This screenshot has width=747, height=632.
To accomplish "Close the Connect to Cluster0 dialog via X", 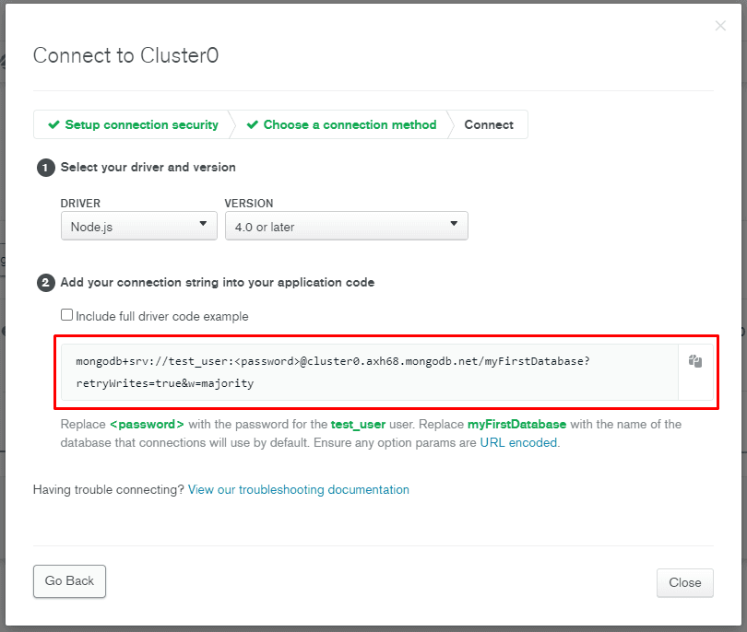I will [x=720, y=26].
